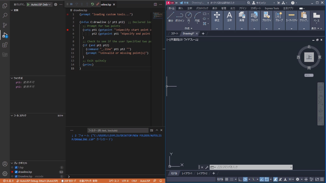Click the AutoCAD keyword search box
The image size is (326, 183).
tap(228, 3)
